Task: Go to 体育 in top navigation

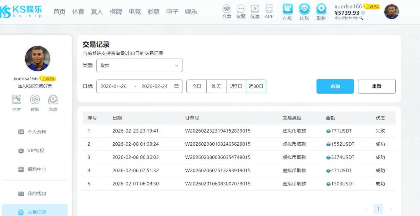Action: [78, 12]
